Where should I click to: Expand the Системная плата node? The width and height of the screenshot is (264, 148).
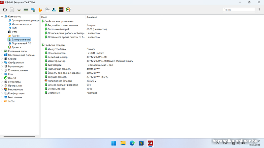pyautogui.click(x=2, y=51)
